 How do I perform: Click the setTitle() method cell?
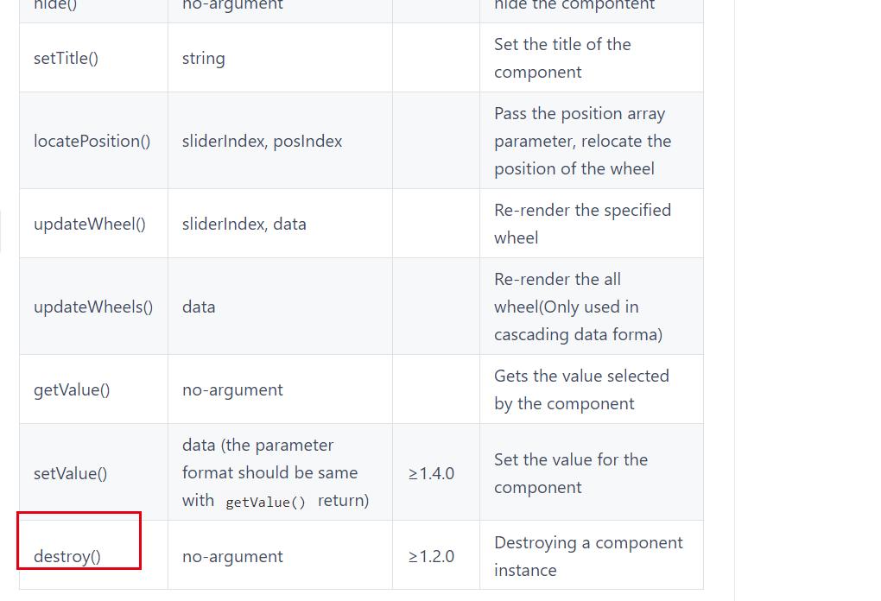[66, 58]
